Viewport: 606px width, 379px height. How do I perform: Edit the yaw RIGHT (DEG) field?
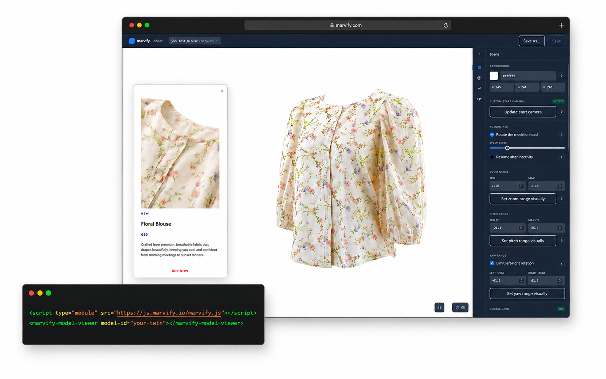click(x=546, y=280)
